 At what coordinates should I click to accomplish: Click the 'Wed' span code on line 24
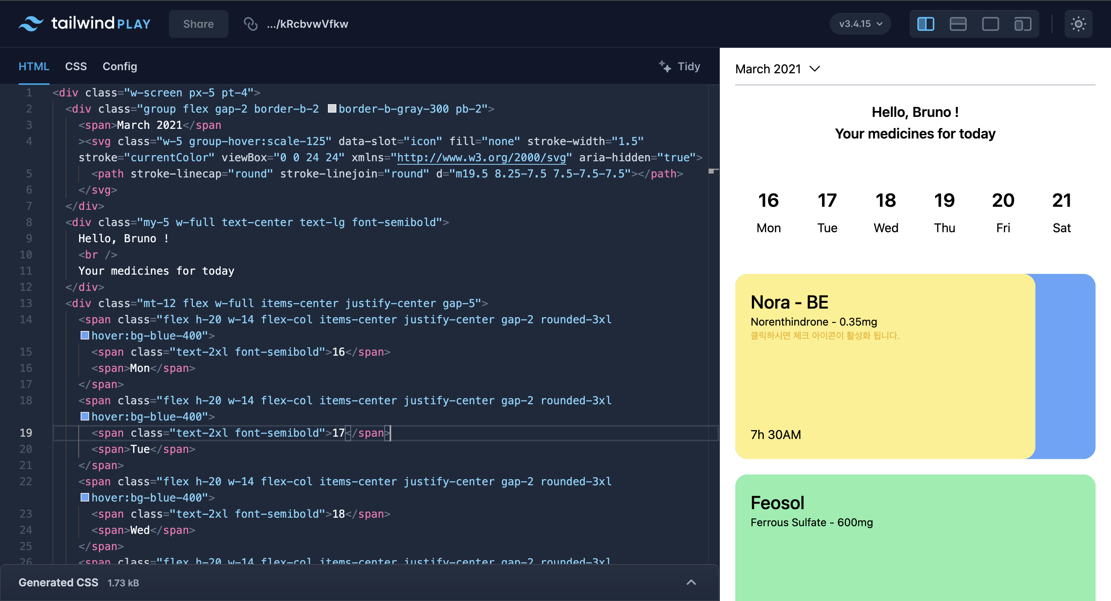point(143,530)
